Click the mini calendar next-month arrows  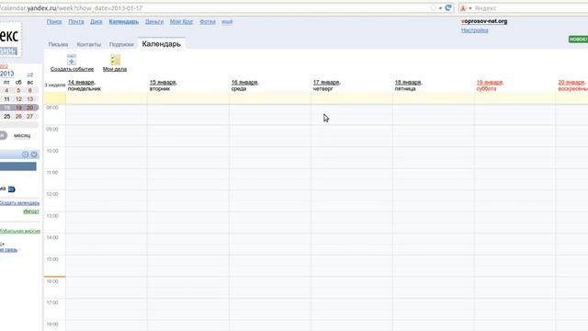coord(30,74)
